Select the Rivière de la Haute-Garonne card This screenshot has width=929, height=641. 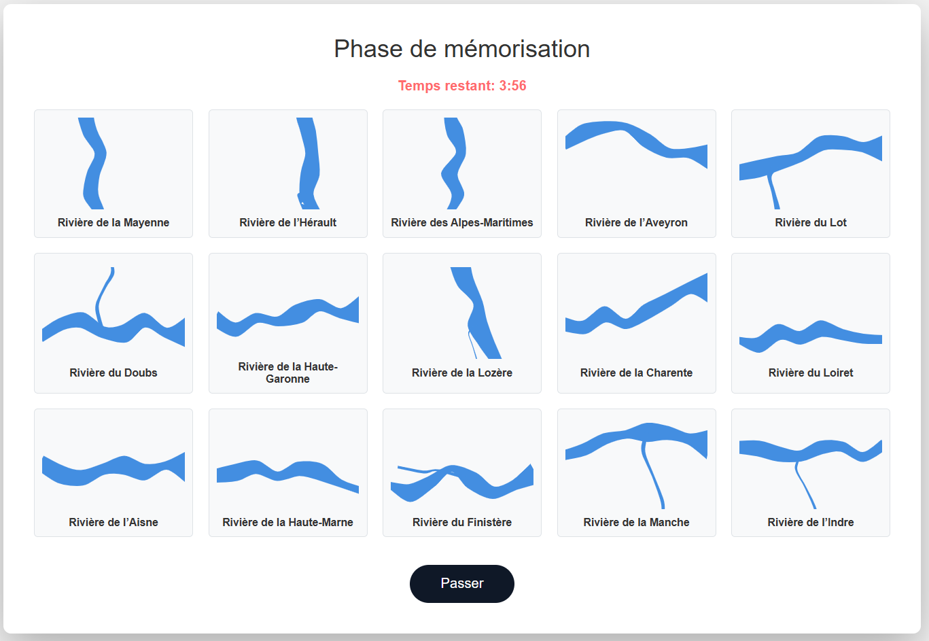coord(287,323)
